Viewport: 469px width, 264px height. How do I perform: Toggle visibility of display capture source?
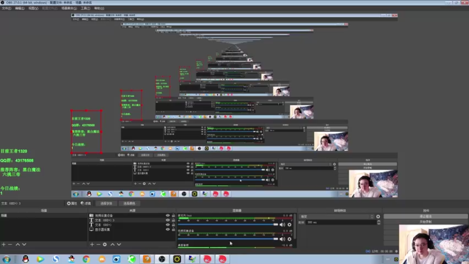[x=168, y=229]
